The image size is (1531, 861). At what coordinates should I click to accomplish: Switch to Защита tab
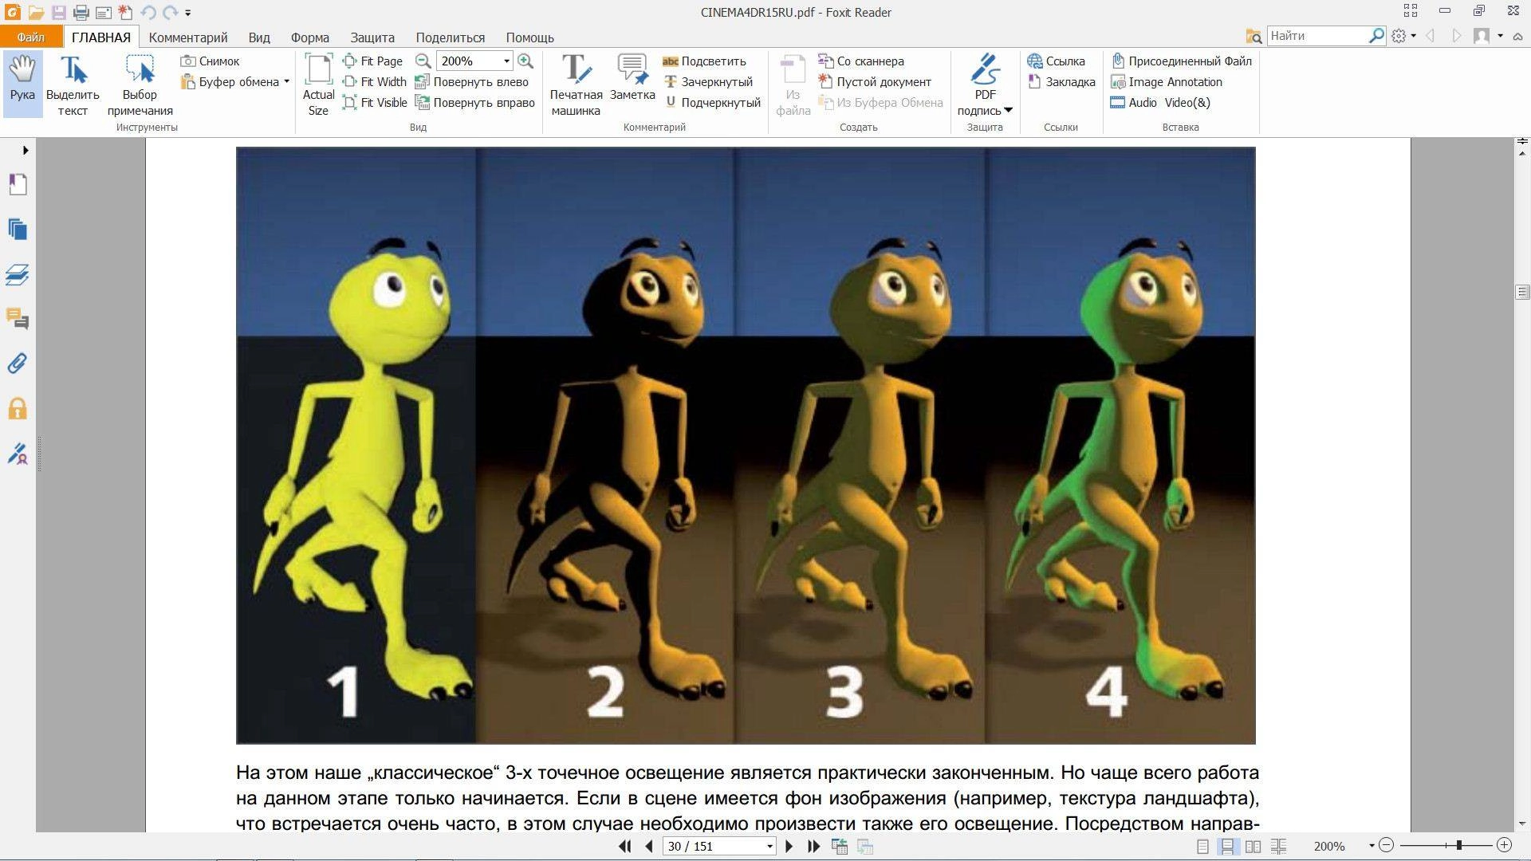click(372, 37)
